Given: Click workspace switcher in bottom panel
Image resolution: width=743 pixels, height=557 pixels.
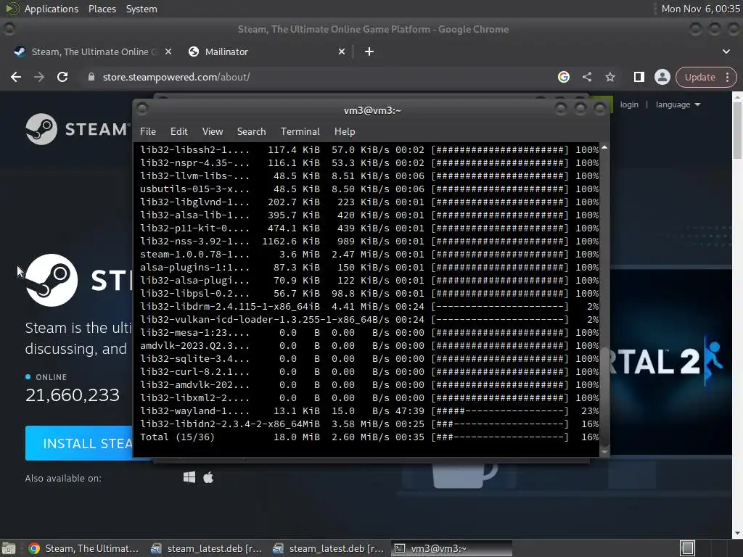Looking at the screenshot, I should click(x=688, y=548).
